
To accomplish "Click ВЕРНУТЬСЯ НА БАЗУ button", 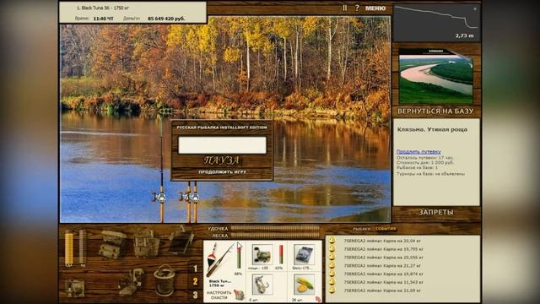I will 435,111.
